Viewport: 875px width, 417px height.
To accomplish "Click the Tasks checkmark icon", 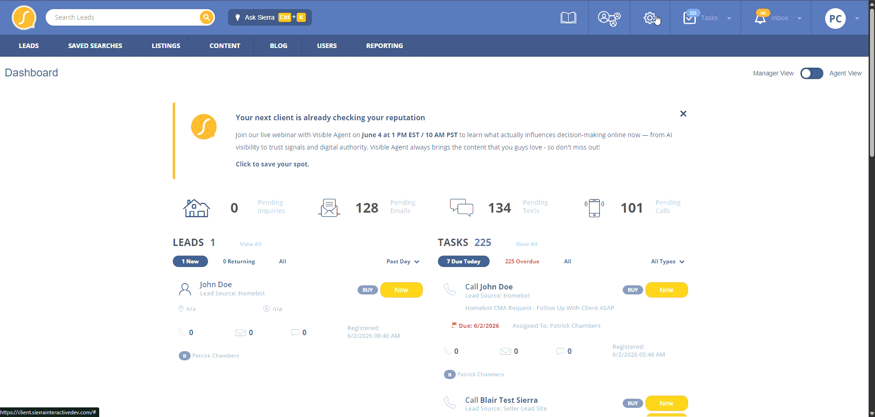I will [x=689, y=18].
